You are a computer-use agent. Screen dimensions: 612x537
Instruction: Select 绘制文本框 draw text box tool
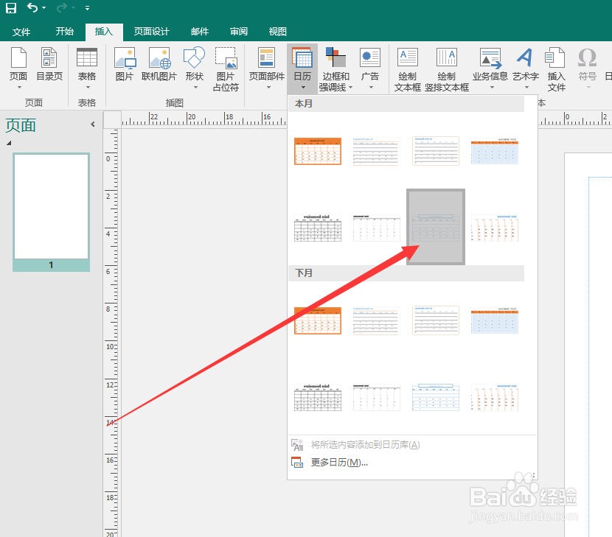(x=408, y=69)
